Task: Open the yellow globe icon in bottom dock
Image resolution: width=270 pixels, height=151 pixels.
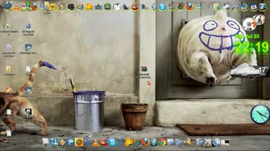Action: (79, 142)
